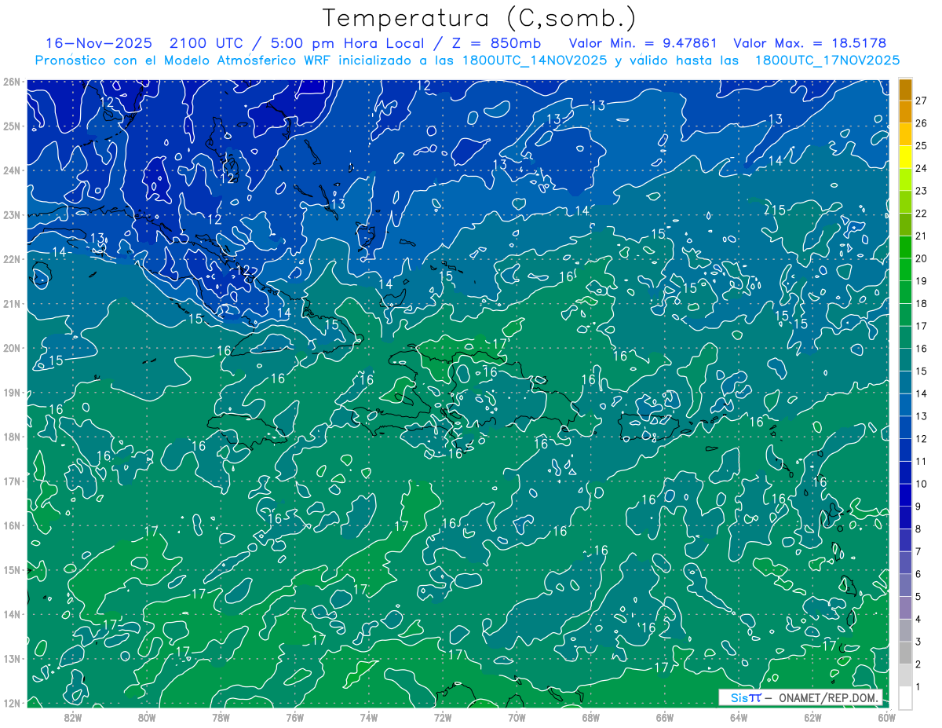Viewport: 942px width, 728px height.
Task: Click the legend scale value '24'
Action: [x=922, y=168]
